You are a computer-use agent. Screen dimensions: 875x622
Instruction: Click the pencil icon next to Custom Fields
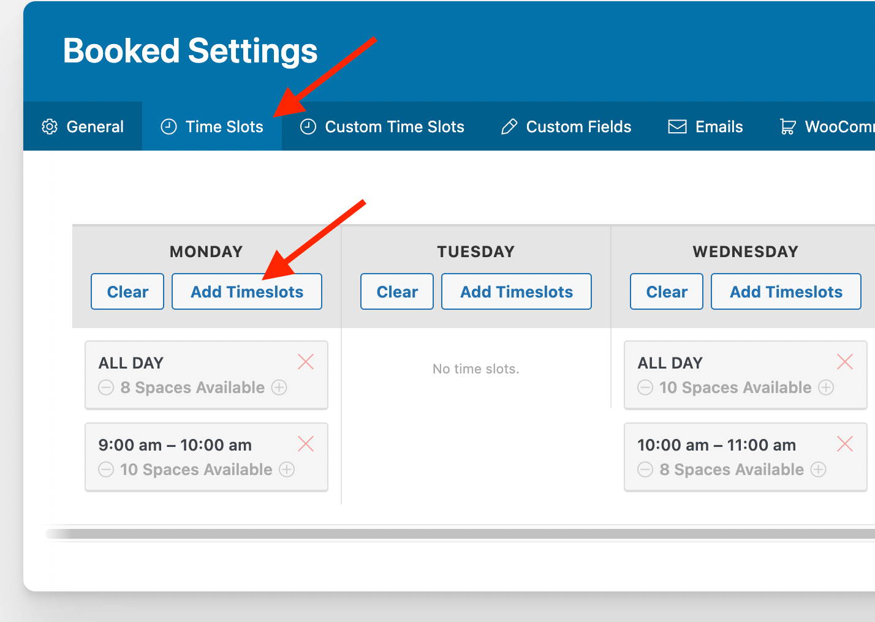[x=509, y=127]
